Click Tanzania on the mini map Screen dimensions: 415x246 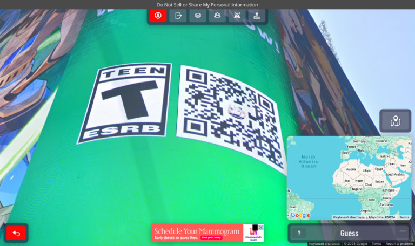tap(386, 204)
